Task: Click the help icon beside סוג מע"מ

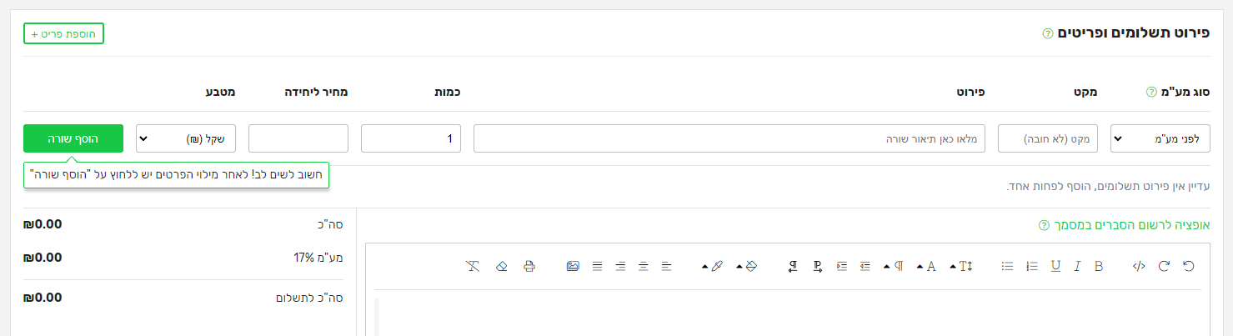Action: pyautogui.click(x=1151, y=91)
